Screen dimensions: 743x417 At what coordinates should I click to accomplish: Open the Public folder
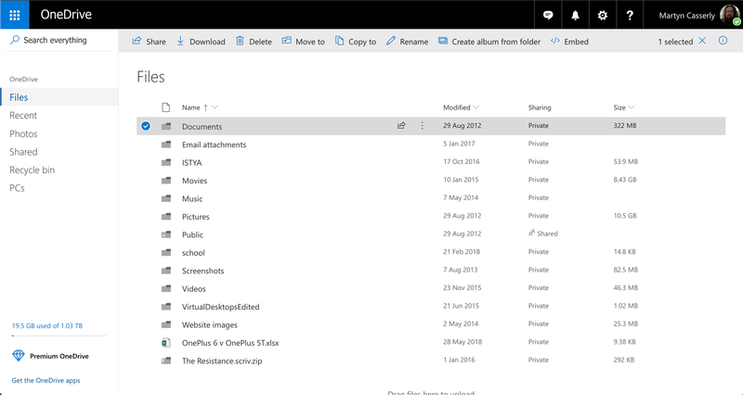[x=192, y=234]
